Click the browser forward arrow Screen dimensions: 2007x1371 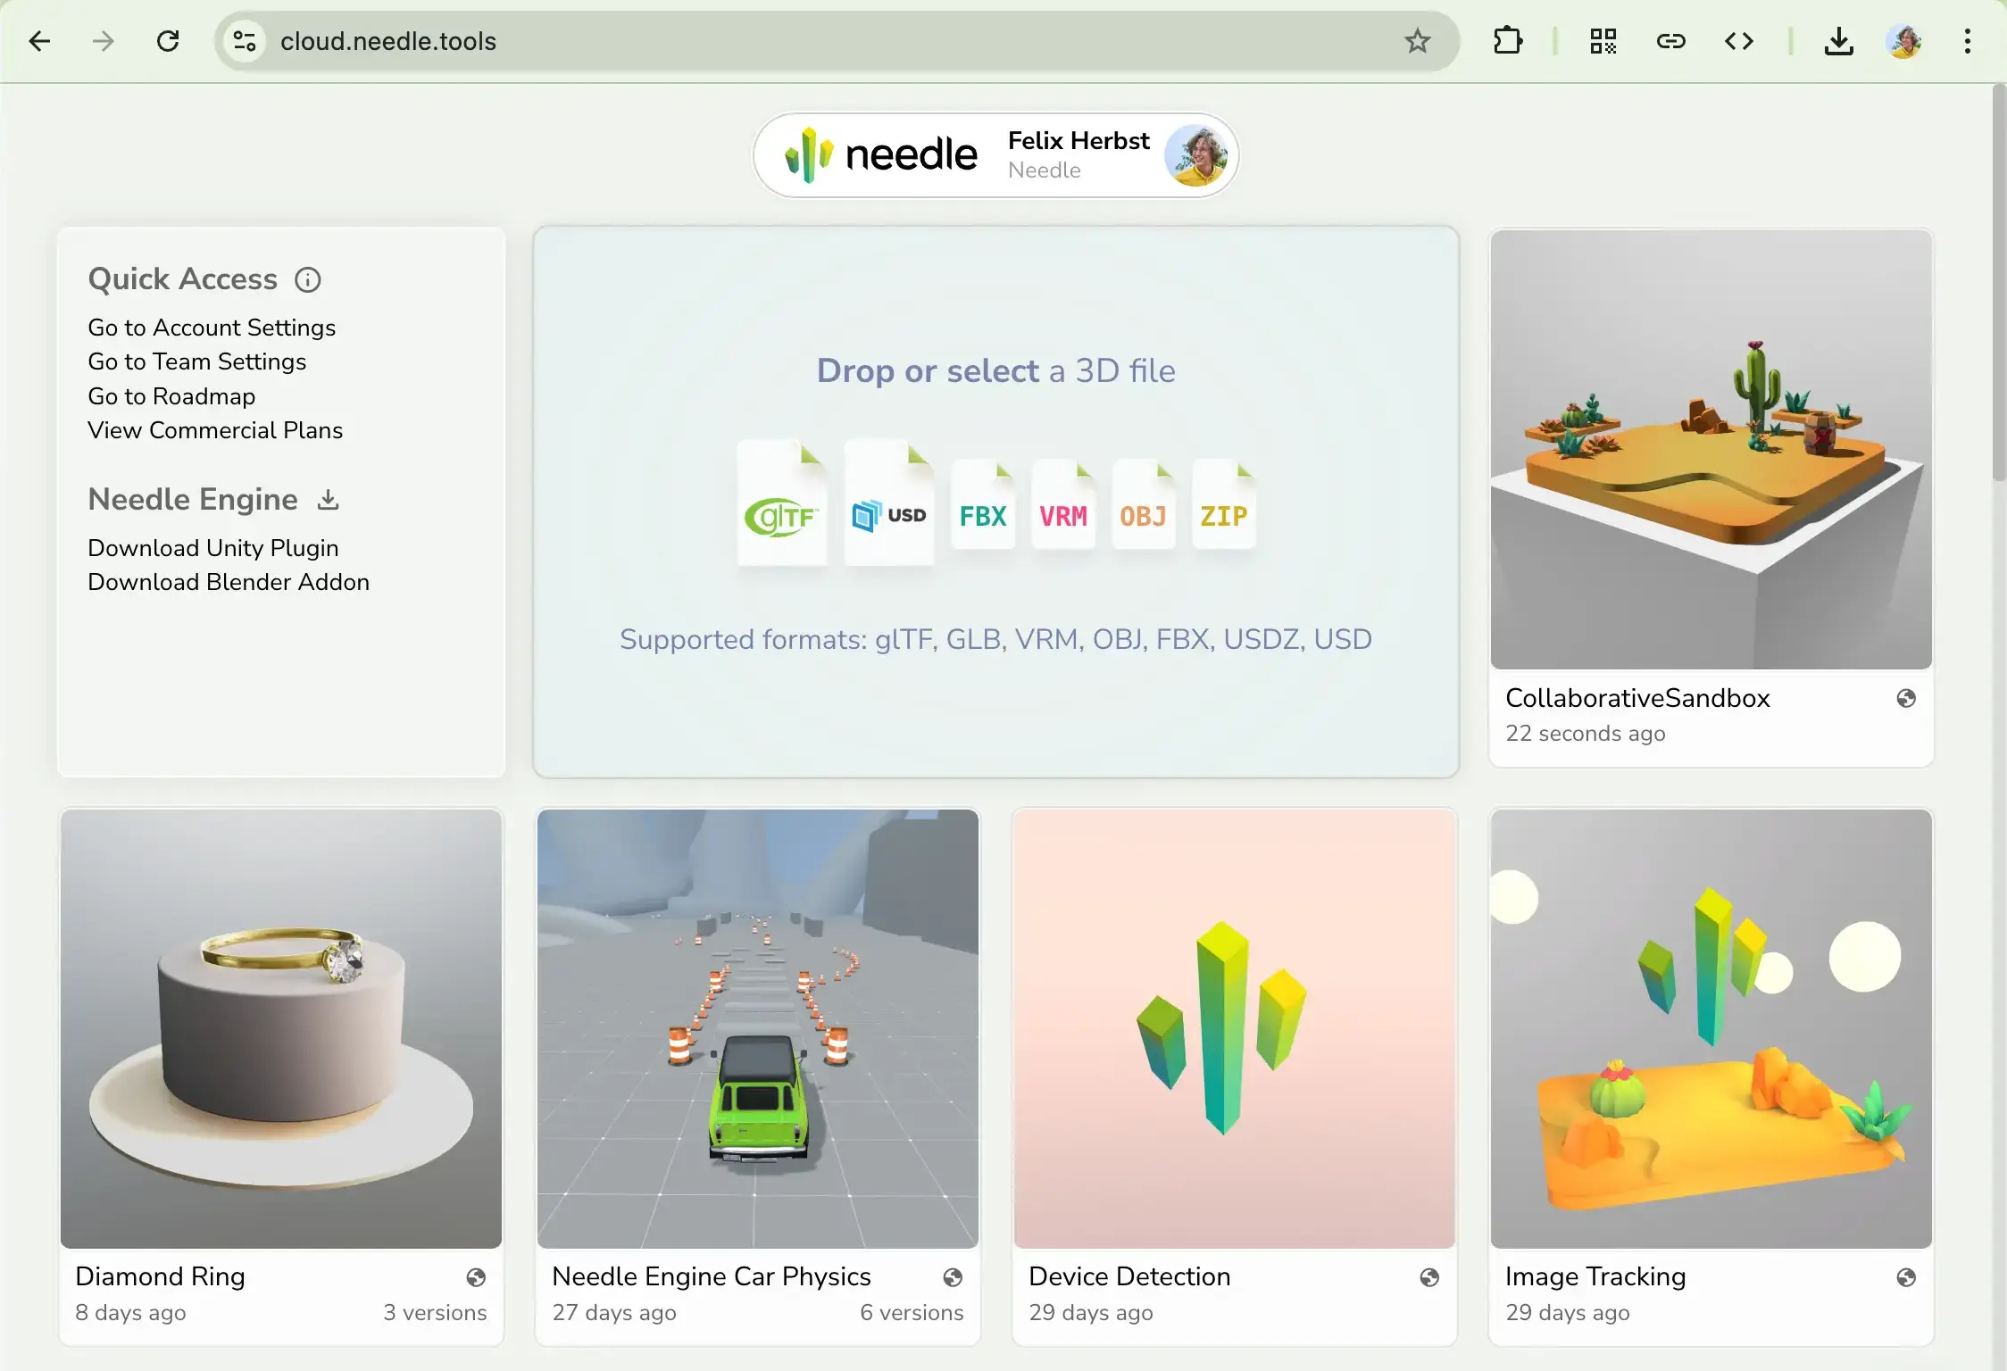coord(104,41)
